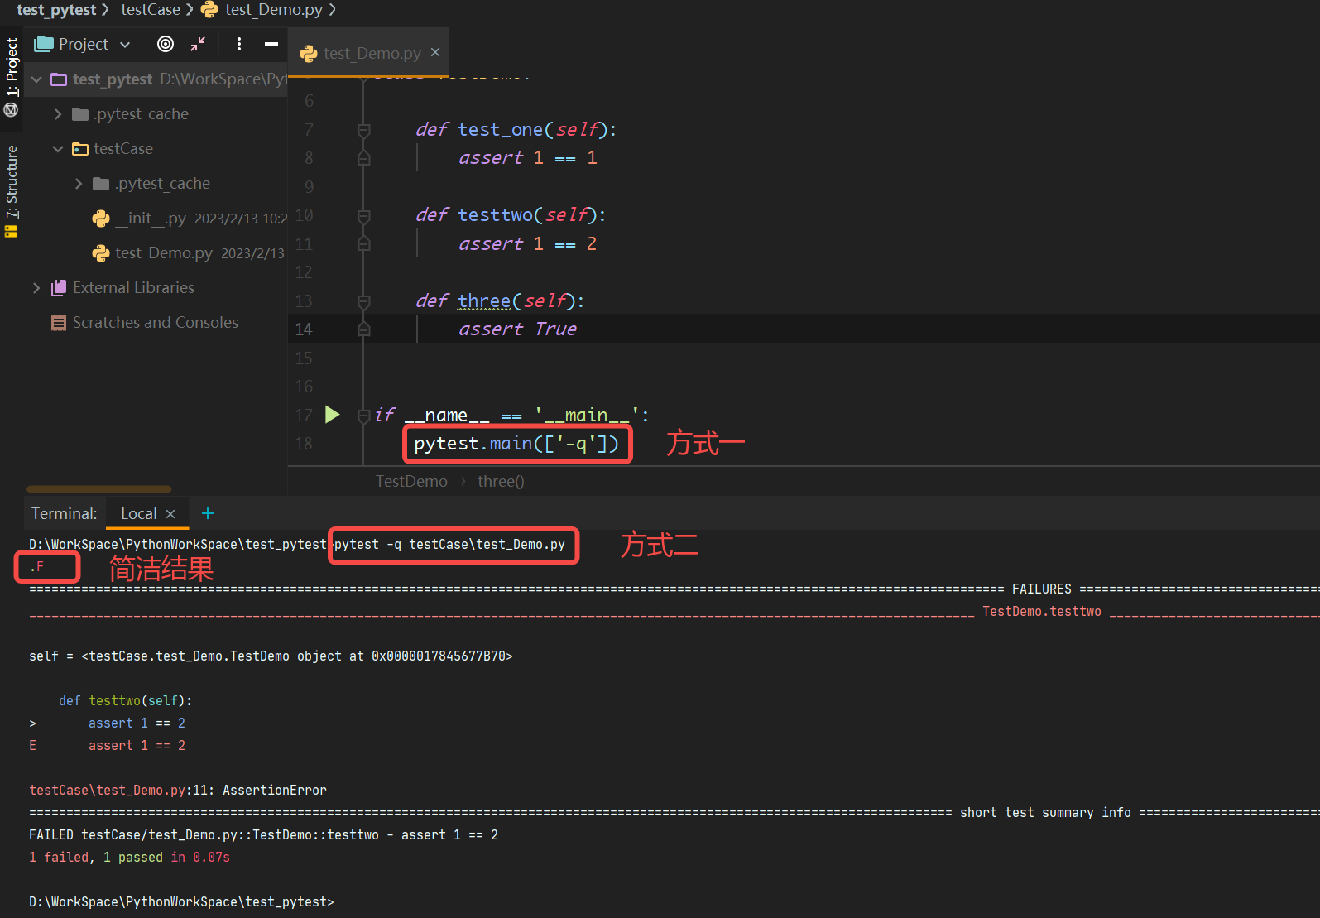Click Scratches and Consoles icon
Screen dimensions: 1320x918
click(59, 323)
